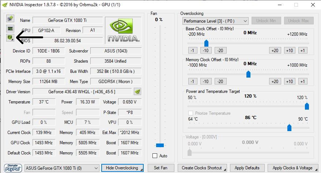Viewport: 321px width, 173px height.
Task: Toggle the Auto fan checkbox
Action: 155,156
